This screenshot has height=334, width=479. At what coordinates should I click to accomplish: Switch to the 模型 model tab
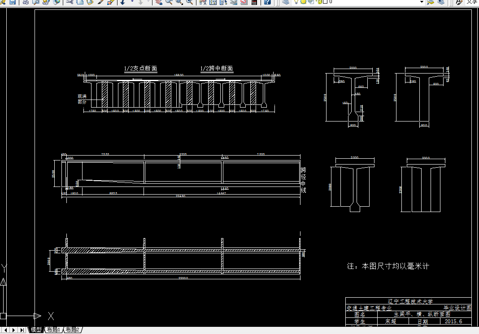[x=36, y=330]
